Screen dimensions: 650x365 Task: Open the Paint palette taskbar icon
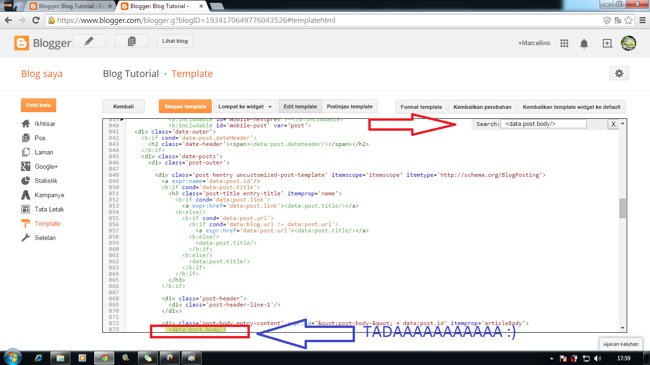click(191, 358)
